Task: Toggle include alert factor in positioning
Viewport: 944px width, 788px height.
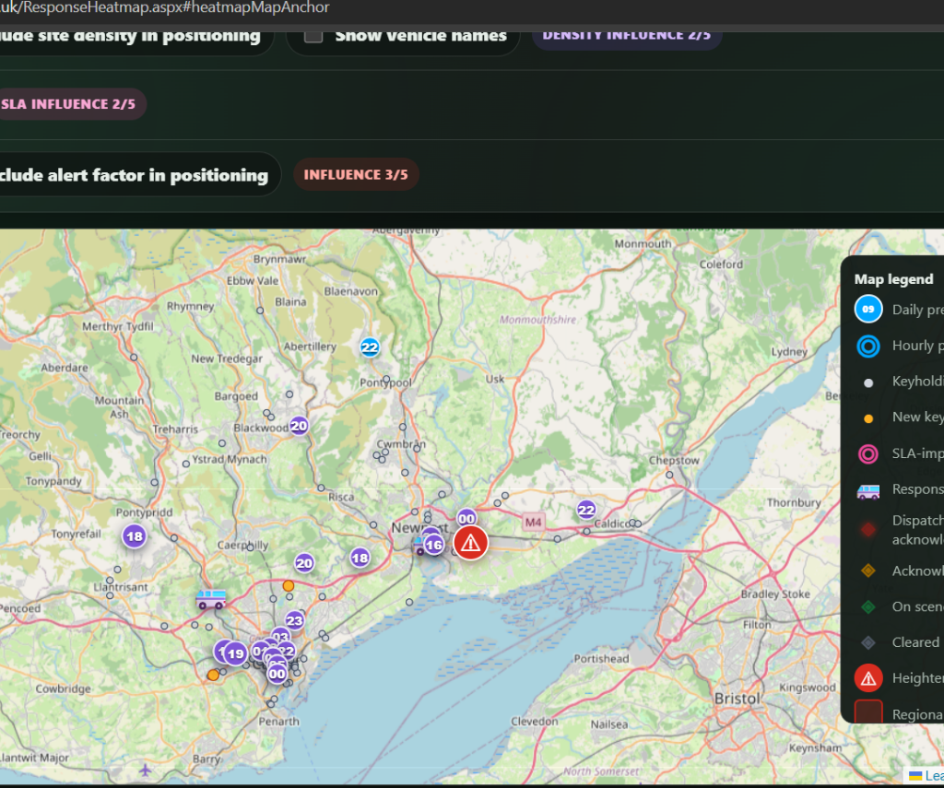Action: tap(134, 175)
